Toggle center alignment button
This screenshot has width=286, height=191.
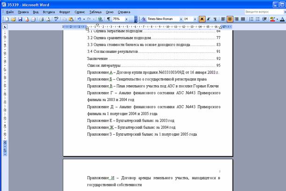click(x=230, y=19)
